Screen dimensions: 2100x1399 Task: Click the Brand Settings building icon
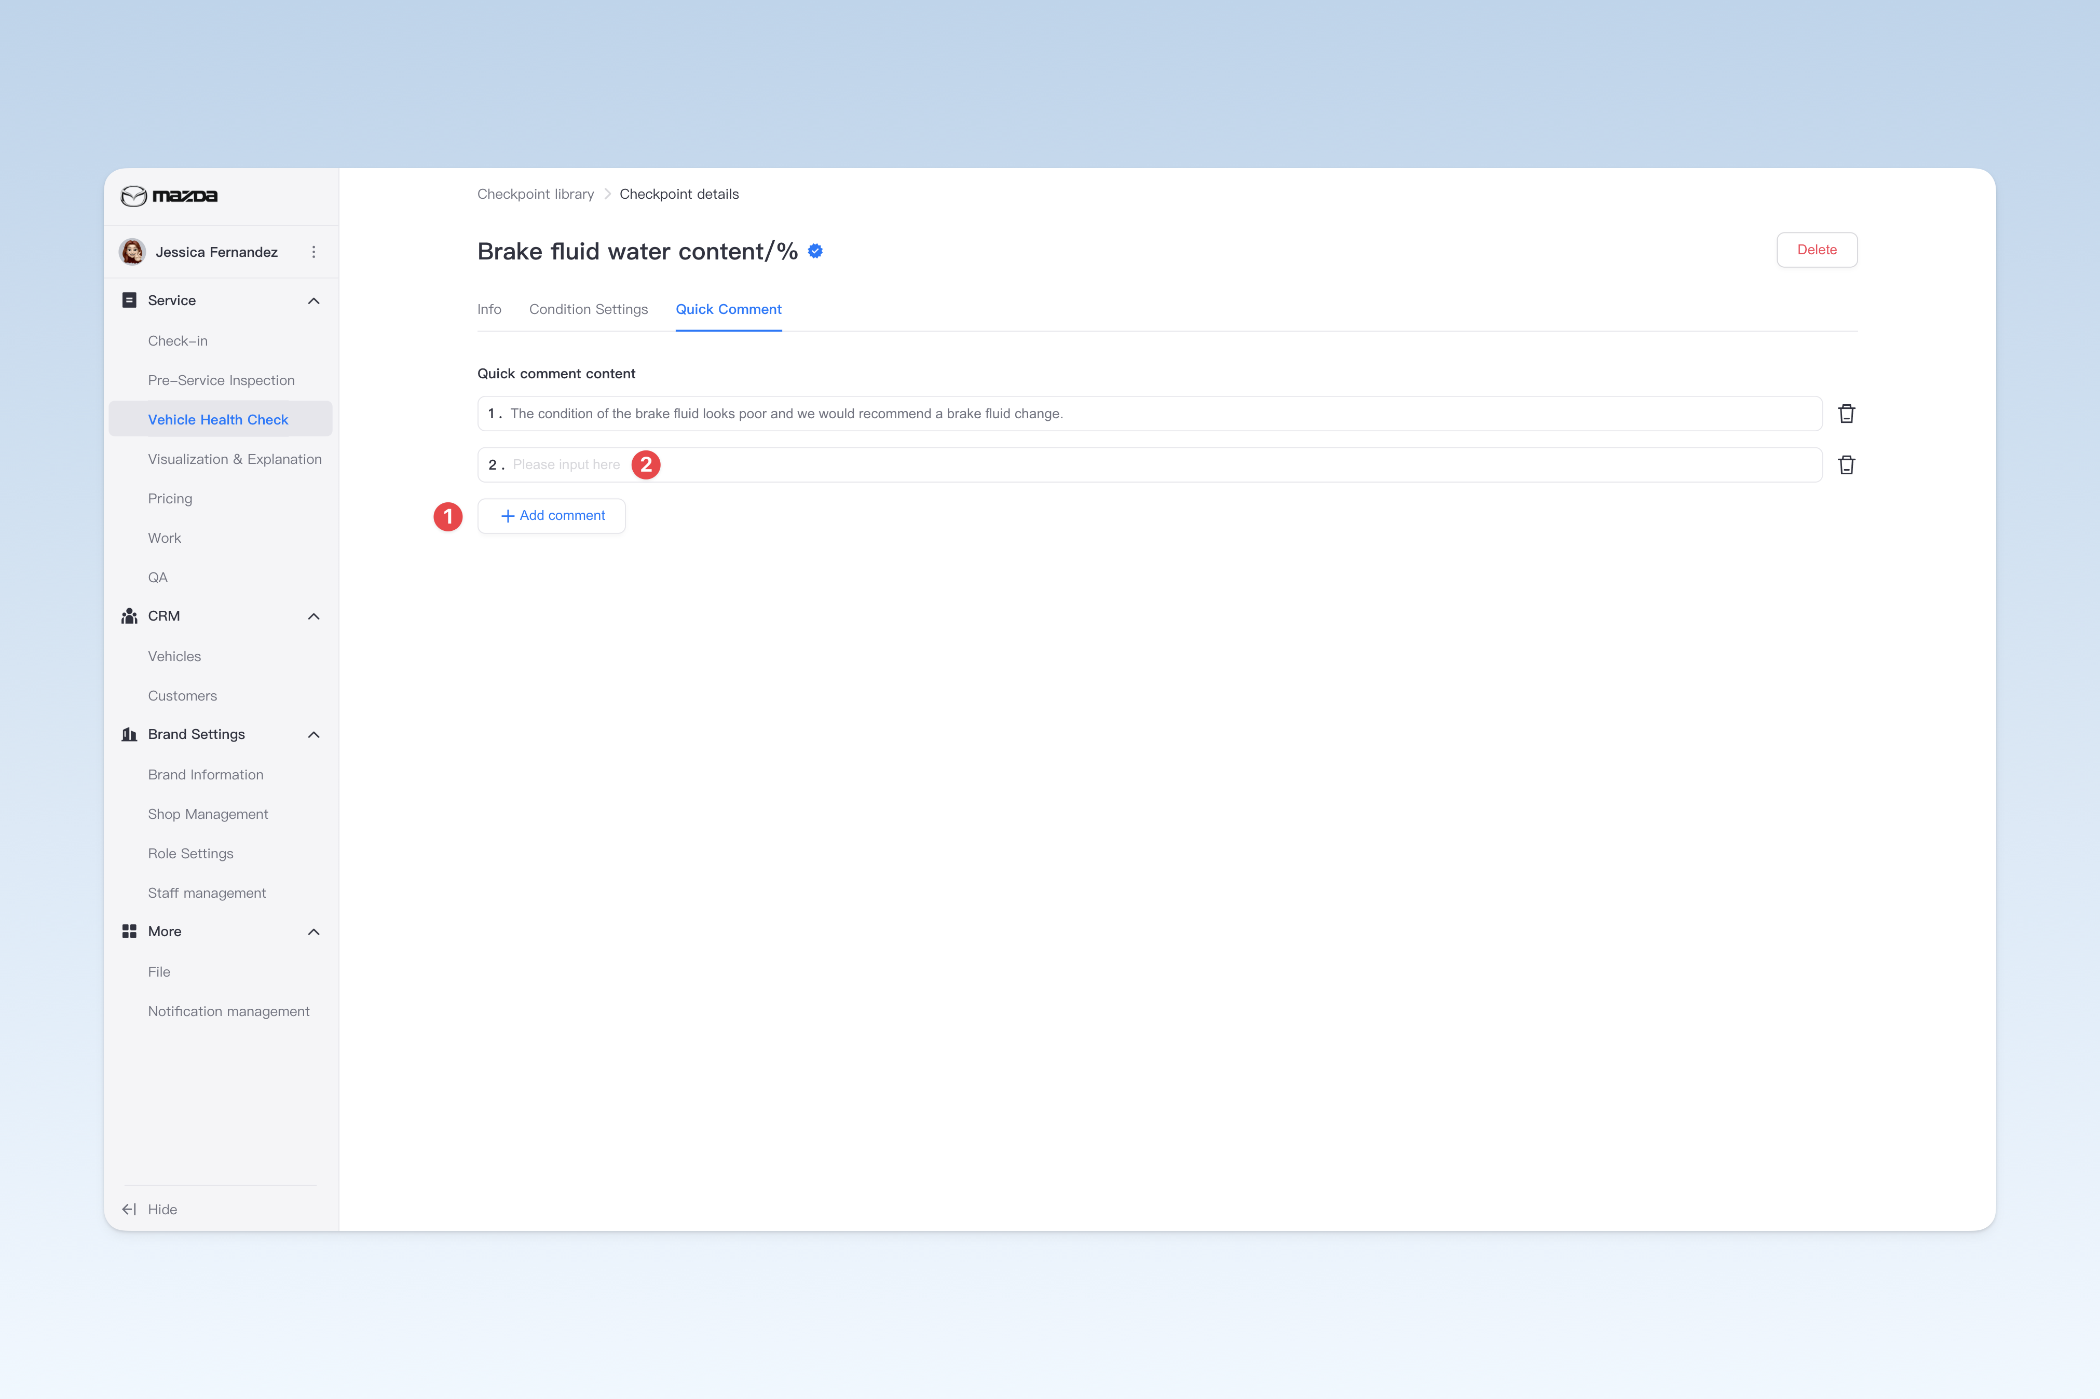click(129, 734)
